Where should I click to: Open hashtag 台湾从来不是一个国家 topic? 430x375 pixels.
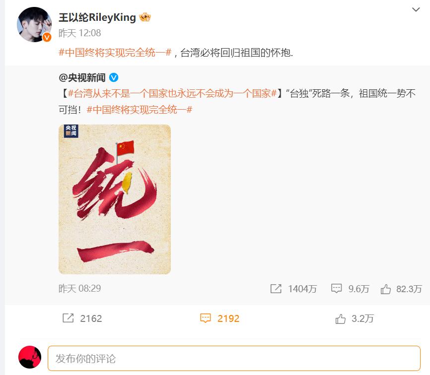pos(172,93)
